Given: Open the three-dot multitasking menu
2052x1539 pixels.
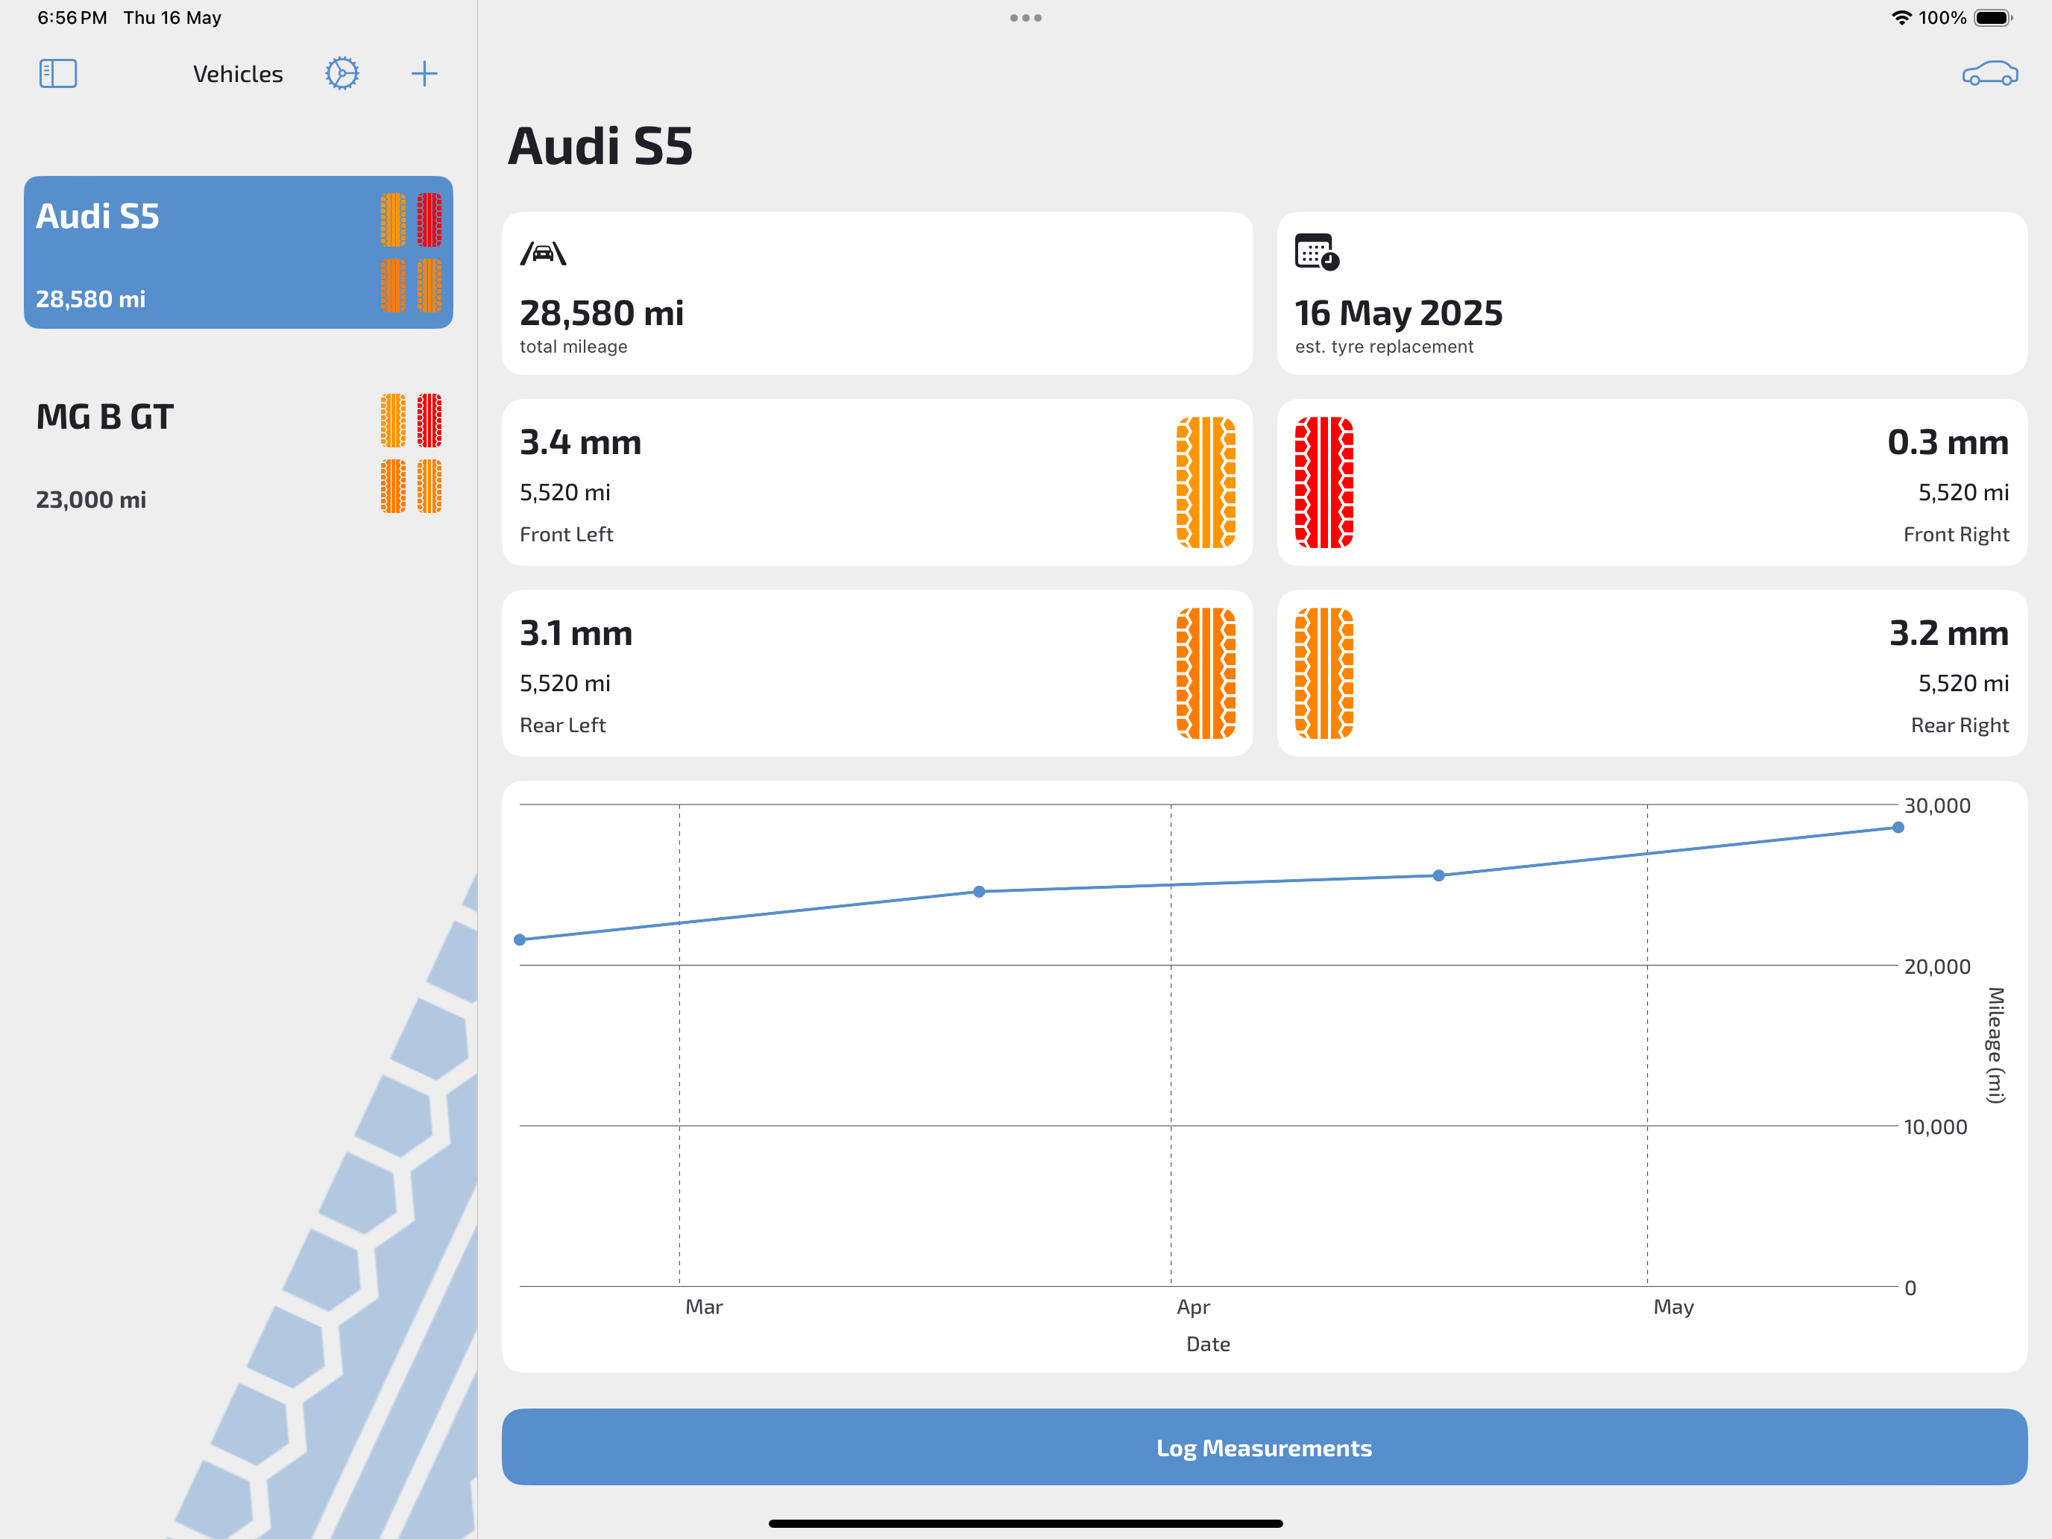Looking at the screenshot, I should (1026, 18).
